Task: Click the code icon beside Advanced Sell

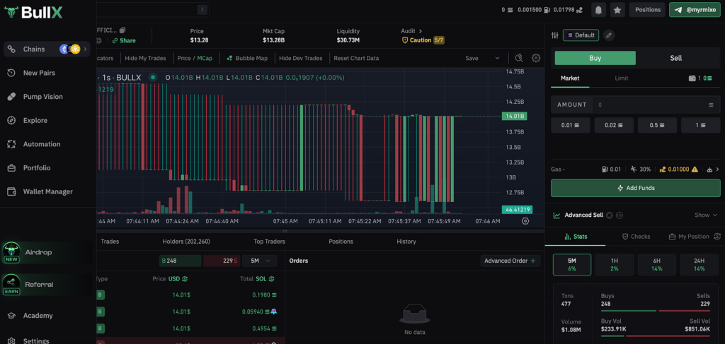Action: [620, 215]
